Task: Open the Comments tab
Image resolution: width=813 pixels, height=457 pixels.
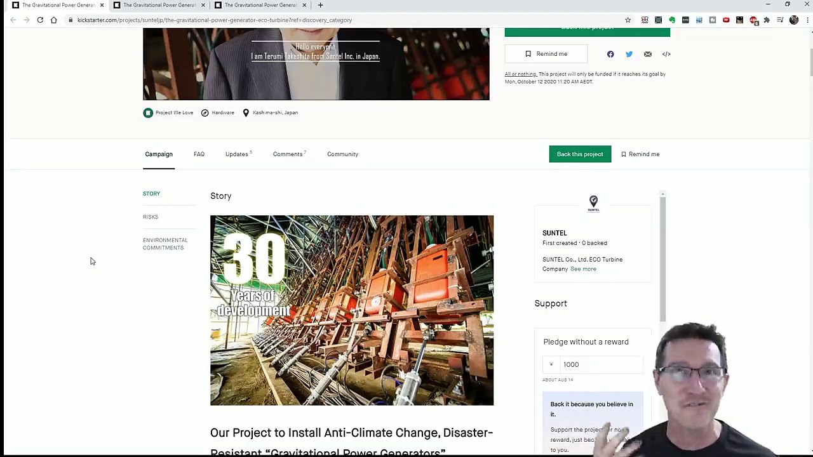Action: (x=289, y=154)
